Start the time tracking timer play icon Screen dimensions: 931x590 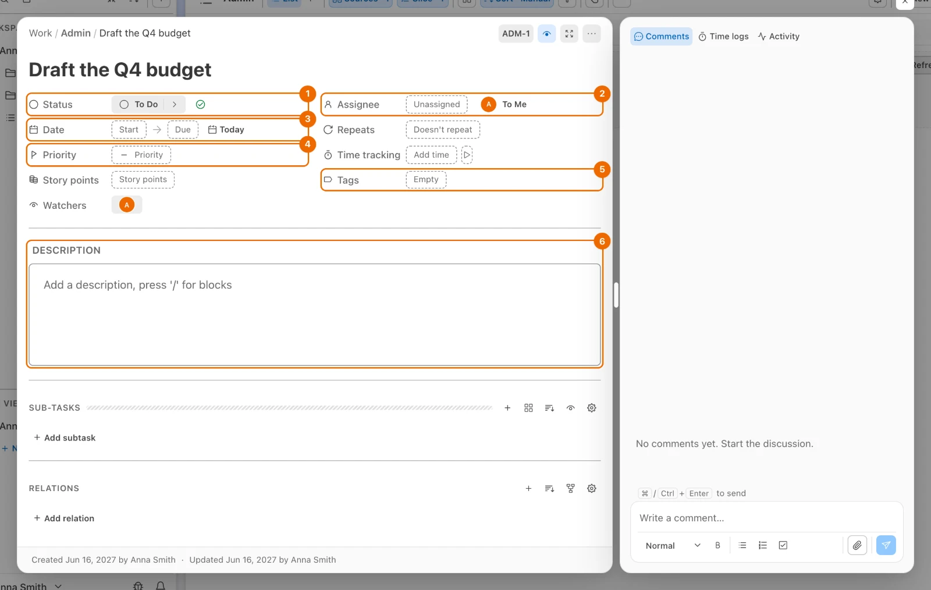(467, 155)
